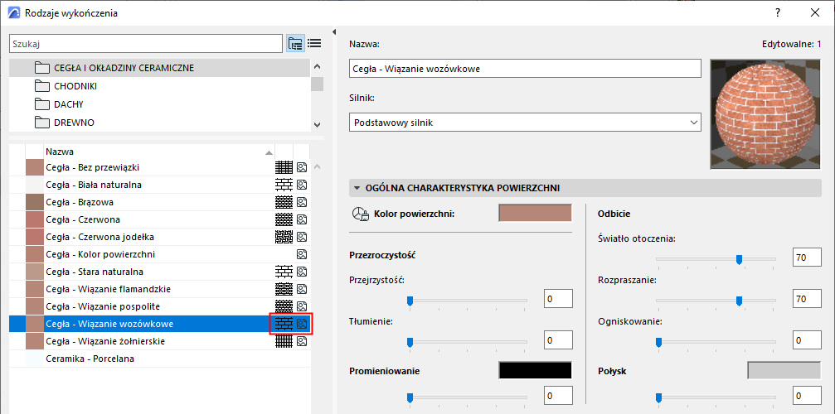Adjust Światło otoczenia slider handle
The image size is (835, 414).
coord(739,259)
